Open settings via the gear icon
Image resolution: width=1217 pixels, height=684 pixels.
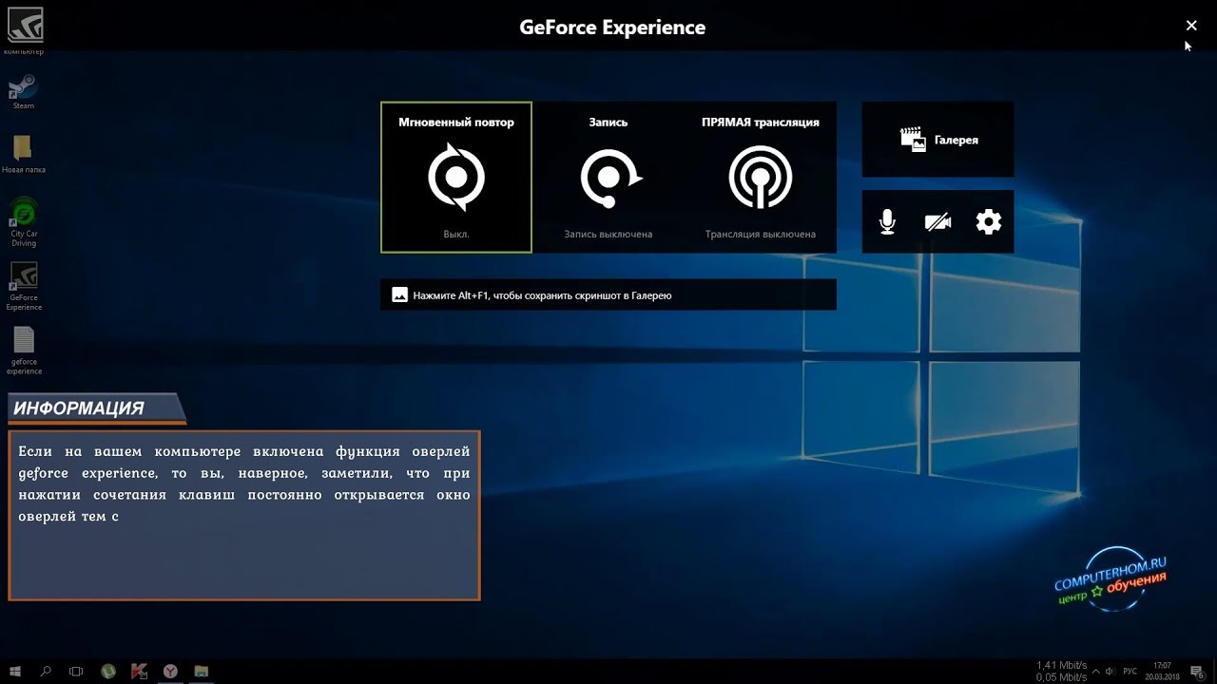point(989,222)
